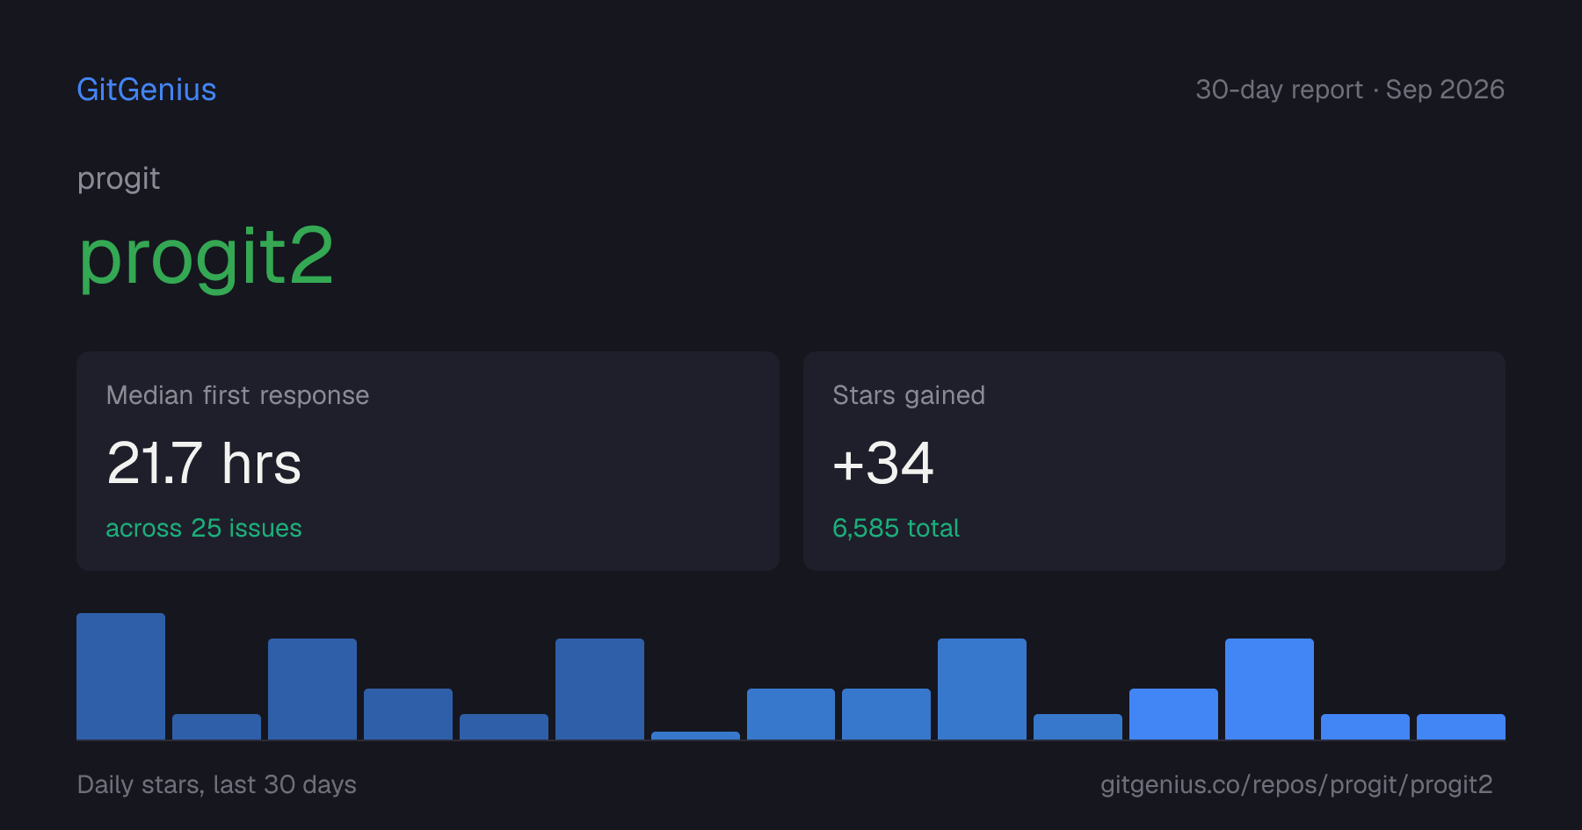Open the Median first response card

(428, 461)
